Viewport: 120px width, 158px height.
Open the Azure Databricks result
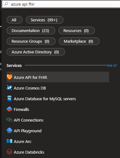pos(58,152)
